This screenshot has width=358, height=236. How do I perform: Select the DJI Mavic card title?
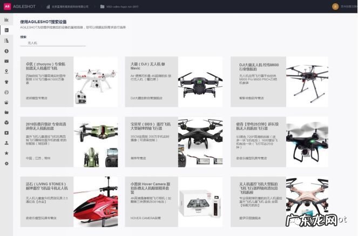[148, 66]
